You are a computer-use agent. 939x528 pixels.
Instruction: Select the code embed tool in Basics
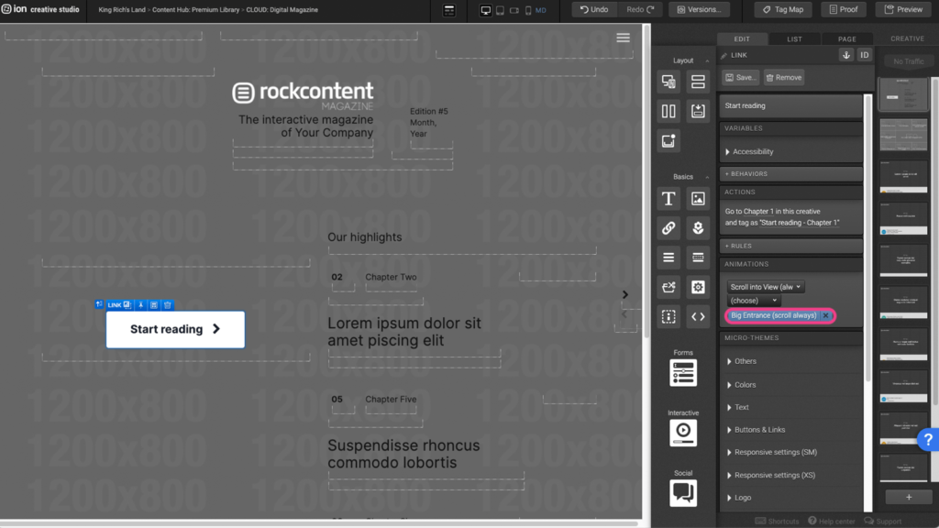click(x=698, y=316)
